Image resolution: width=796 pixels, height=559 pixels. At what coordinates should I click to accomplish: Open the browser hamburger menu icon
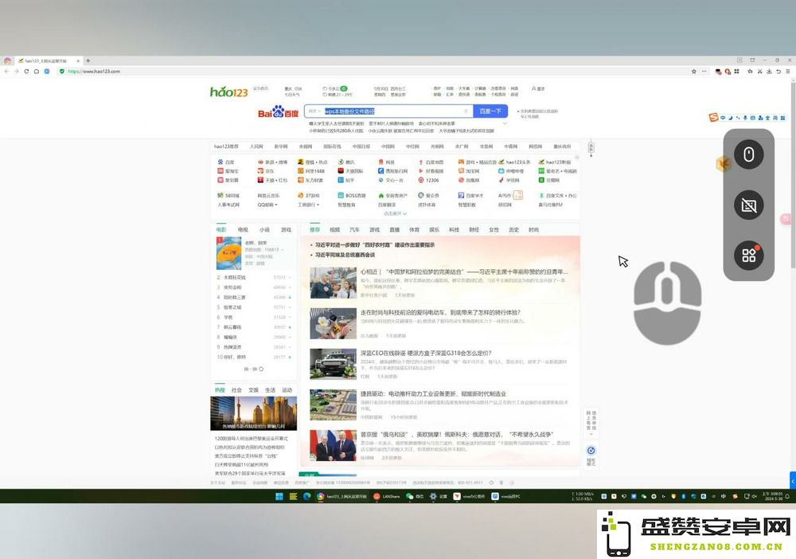pos(787,72)
